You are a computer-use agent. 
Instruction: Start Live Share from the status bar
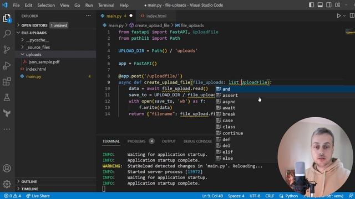(38, 196)
